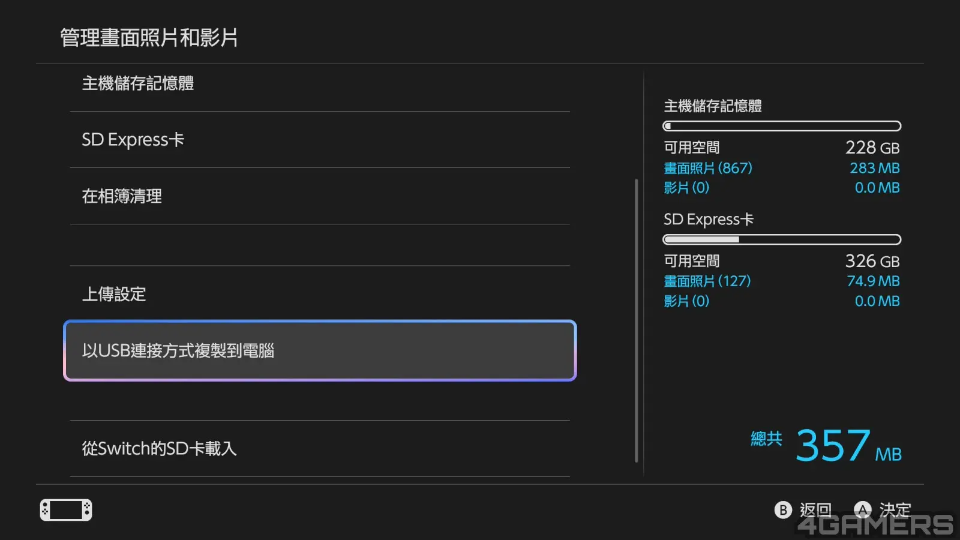The width and height of the screenshot is (960, 540).
Task: Click the 總共 357 MB total
Action: pos(826,445)
